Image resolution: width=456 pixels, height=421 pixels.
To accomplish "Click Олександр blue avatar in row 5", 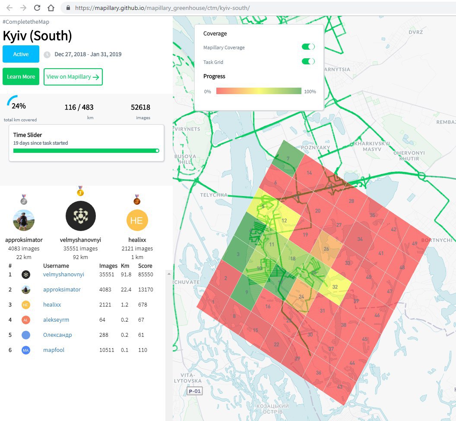I will coord(26,335).
